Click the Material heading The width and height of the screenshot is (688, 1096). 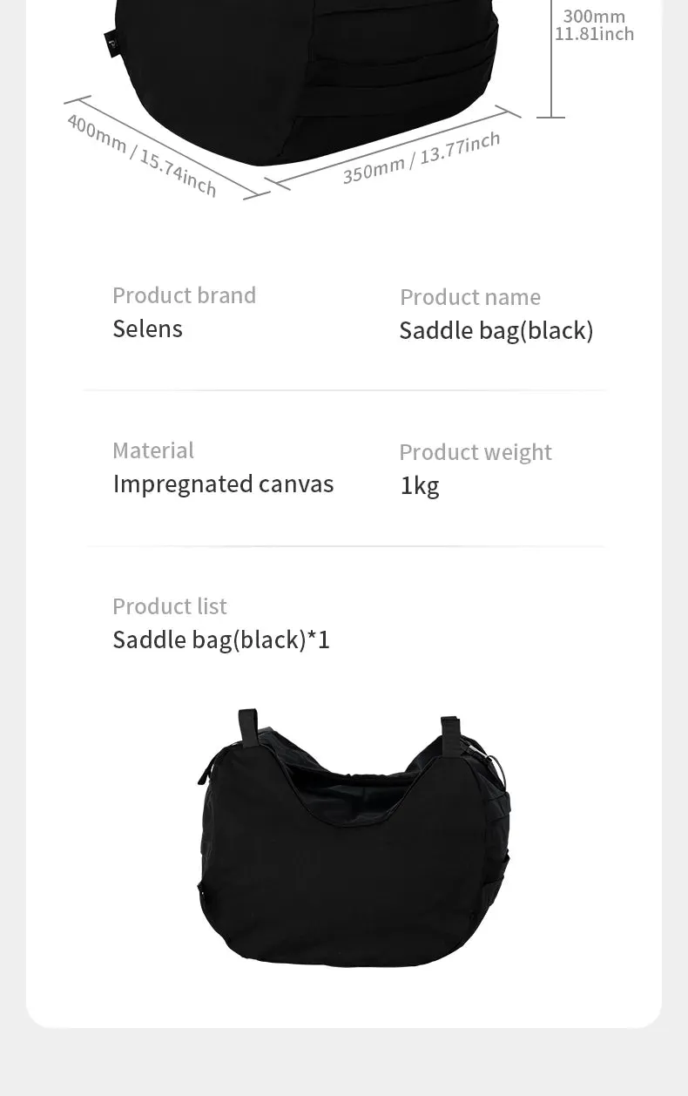[x=153, y=450]
